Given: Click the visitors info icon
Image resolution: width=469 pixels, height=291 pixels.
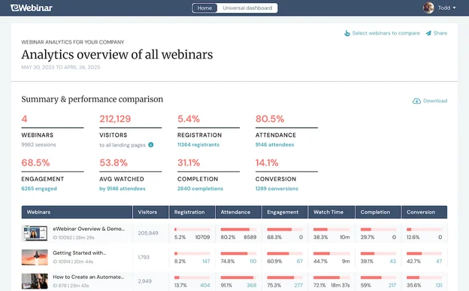Looking at the screenshot, I should tap(151, 145).
